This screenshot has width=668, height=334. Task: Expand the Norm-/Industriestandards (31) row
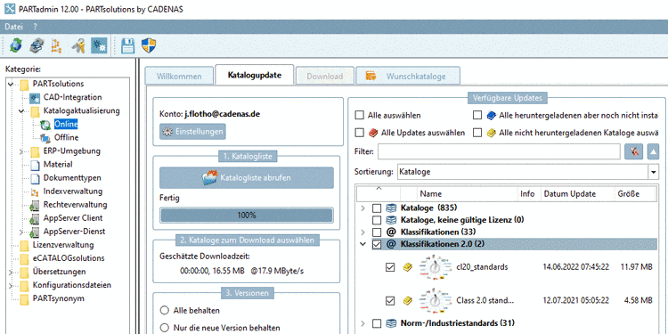pos(363,323)
